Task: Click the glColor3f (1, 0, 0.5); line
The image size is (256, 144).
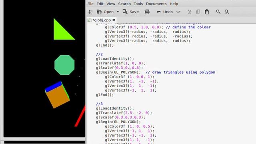Action: click(130, 126)
